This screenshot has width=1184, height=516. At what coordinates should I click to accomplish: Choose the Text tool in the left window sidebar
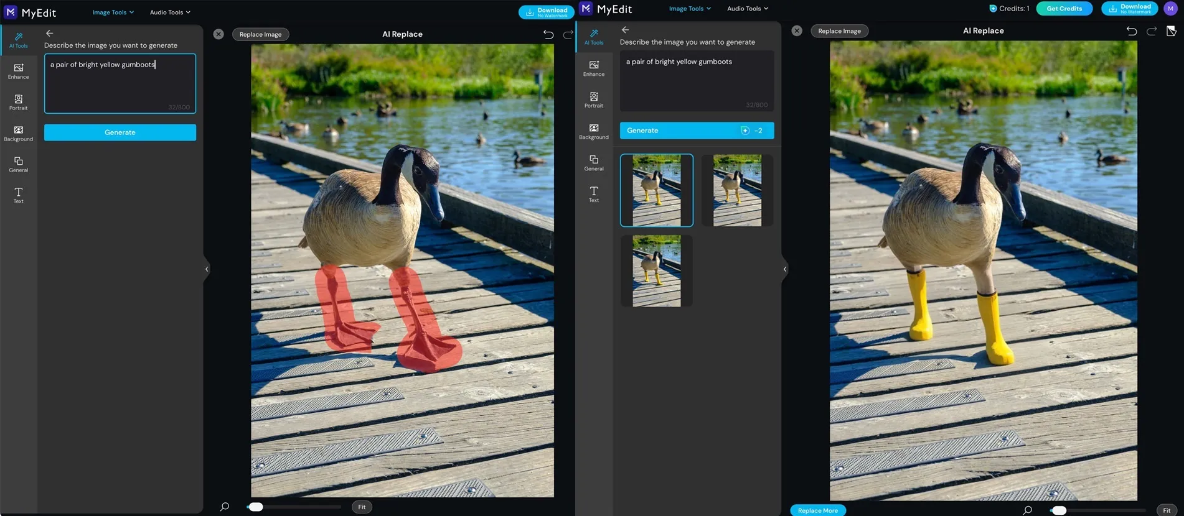pos(19,195)
